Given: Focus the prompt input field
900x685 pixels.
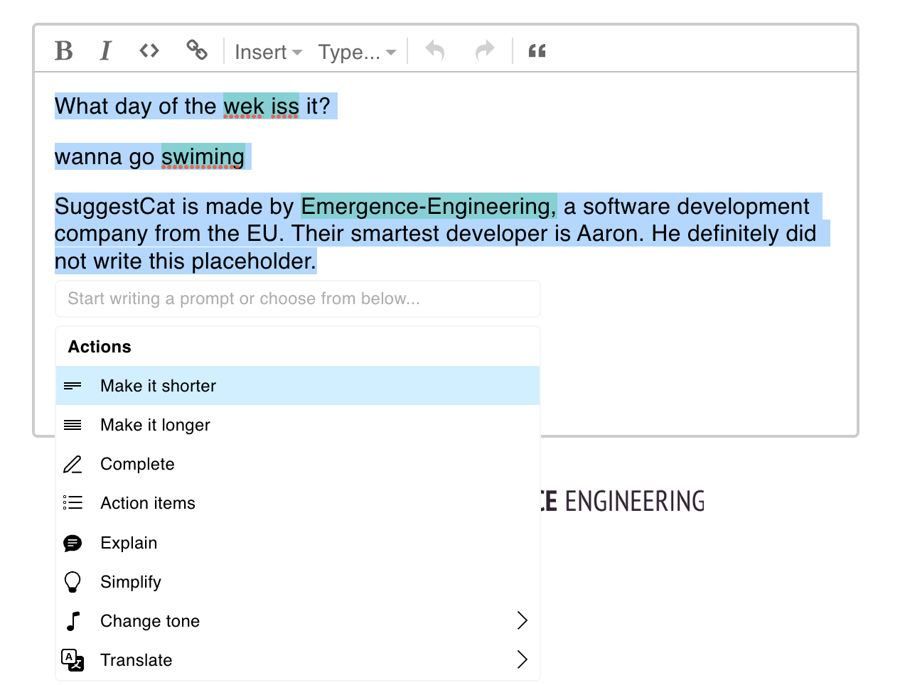Looking at the screenshot, I should 298,298.
